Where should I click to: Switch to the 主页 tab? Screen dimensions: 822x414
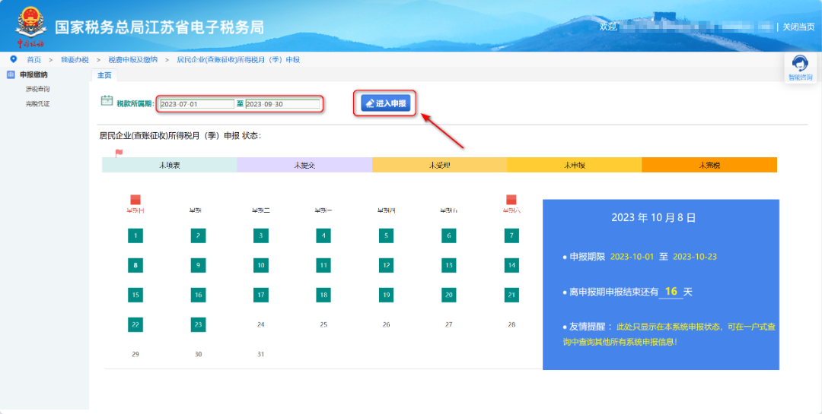coord(104,75)
